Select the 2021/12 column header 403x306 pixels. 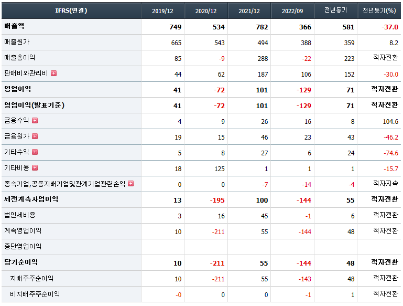249,11
